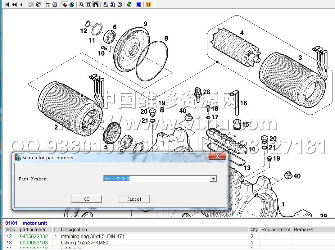Open part number 0009633103 link

34,243
